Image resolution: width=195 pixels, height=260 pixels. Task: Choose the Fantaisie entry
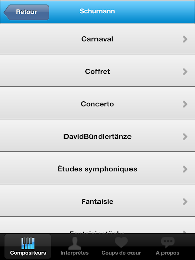coord(97,202)
